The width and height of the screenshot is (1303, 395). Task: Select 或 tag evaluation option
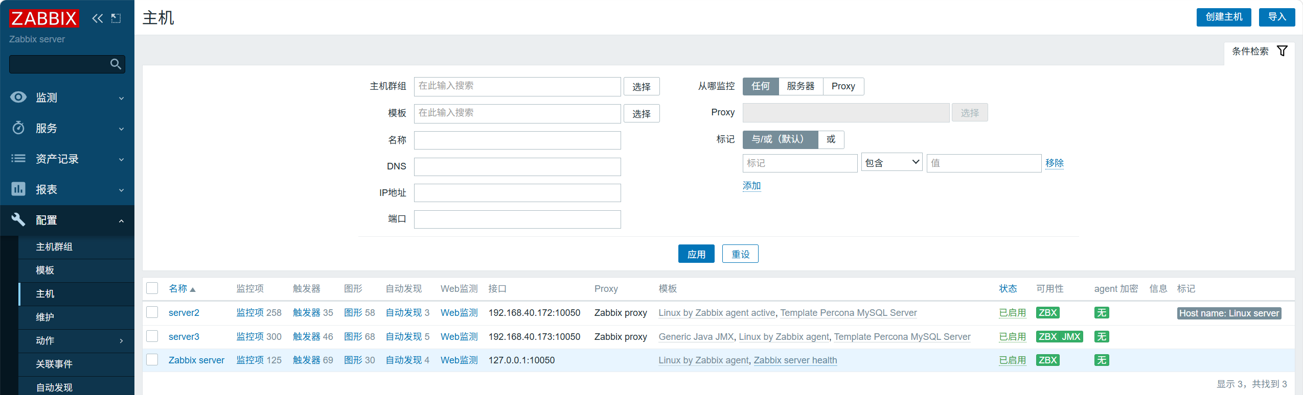pyautogui.click(x=831, y=139)
